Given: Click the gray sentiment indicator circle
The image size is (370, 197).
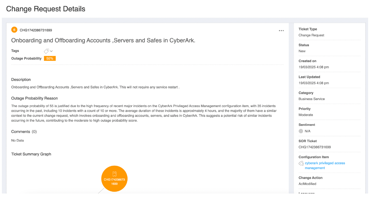Looking at the screenshot, I should 301,131.
